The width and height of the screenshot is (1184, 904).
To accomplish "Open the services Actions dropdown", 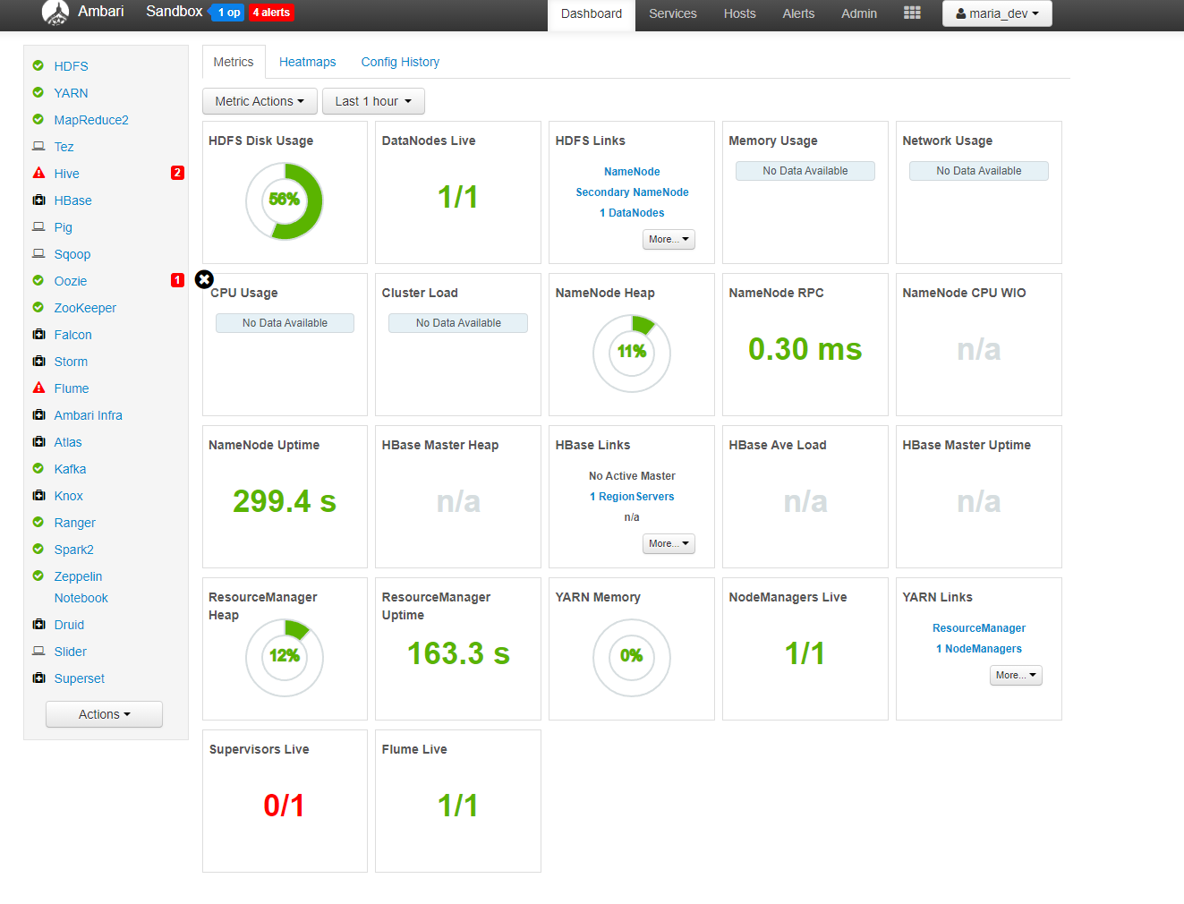I will [104, 714].
